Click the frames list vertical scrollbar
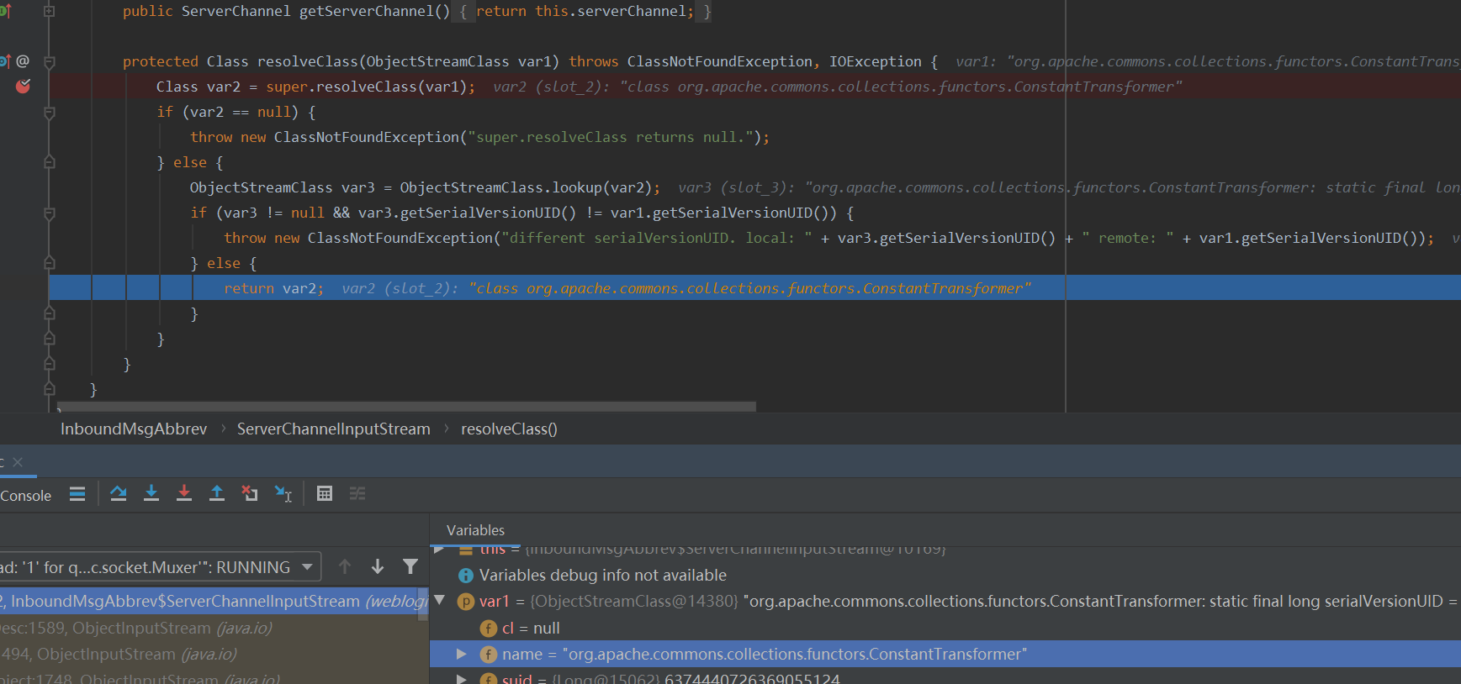Image resolution: width=1461 pixels, height=684 pixels. [423, 603]
